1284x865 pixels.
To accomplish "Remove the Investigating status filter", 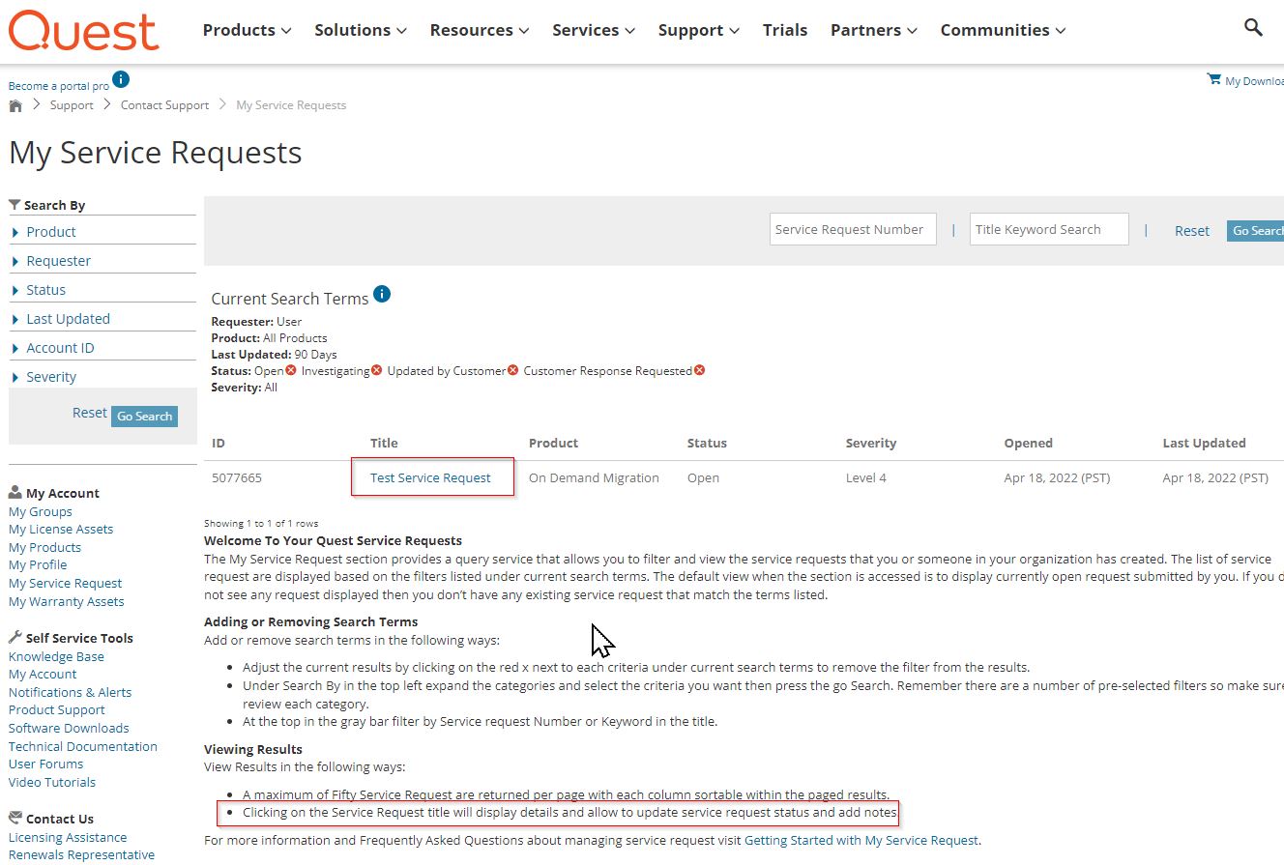I will [x=376, y=370].
